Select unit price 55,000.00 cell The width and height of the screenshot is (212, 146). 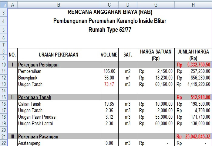(156, 117)
